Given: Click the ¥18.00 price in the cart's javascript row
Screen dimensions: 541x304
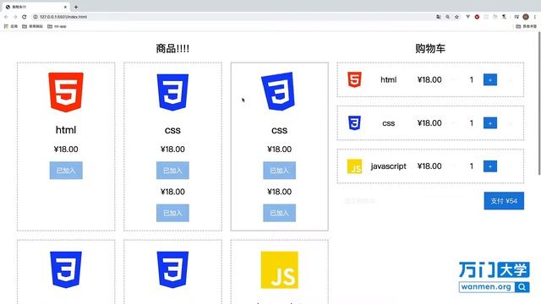Looking at the screenshot, I should 429,166.
